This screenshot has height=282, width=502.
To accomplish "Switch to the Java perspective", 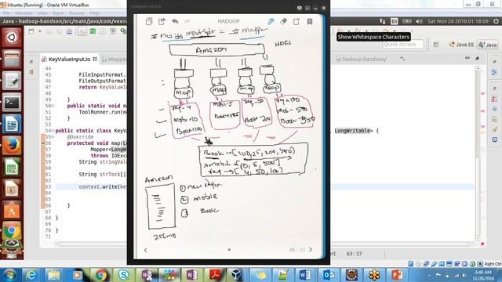I will 488,45.
